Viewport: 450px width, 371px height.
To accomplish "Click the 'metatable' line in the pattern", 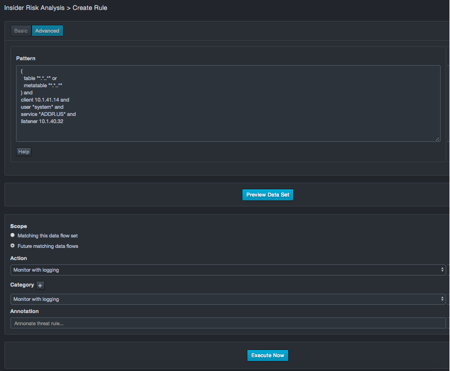I will pyautogui.click(x=43, y=86).
